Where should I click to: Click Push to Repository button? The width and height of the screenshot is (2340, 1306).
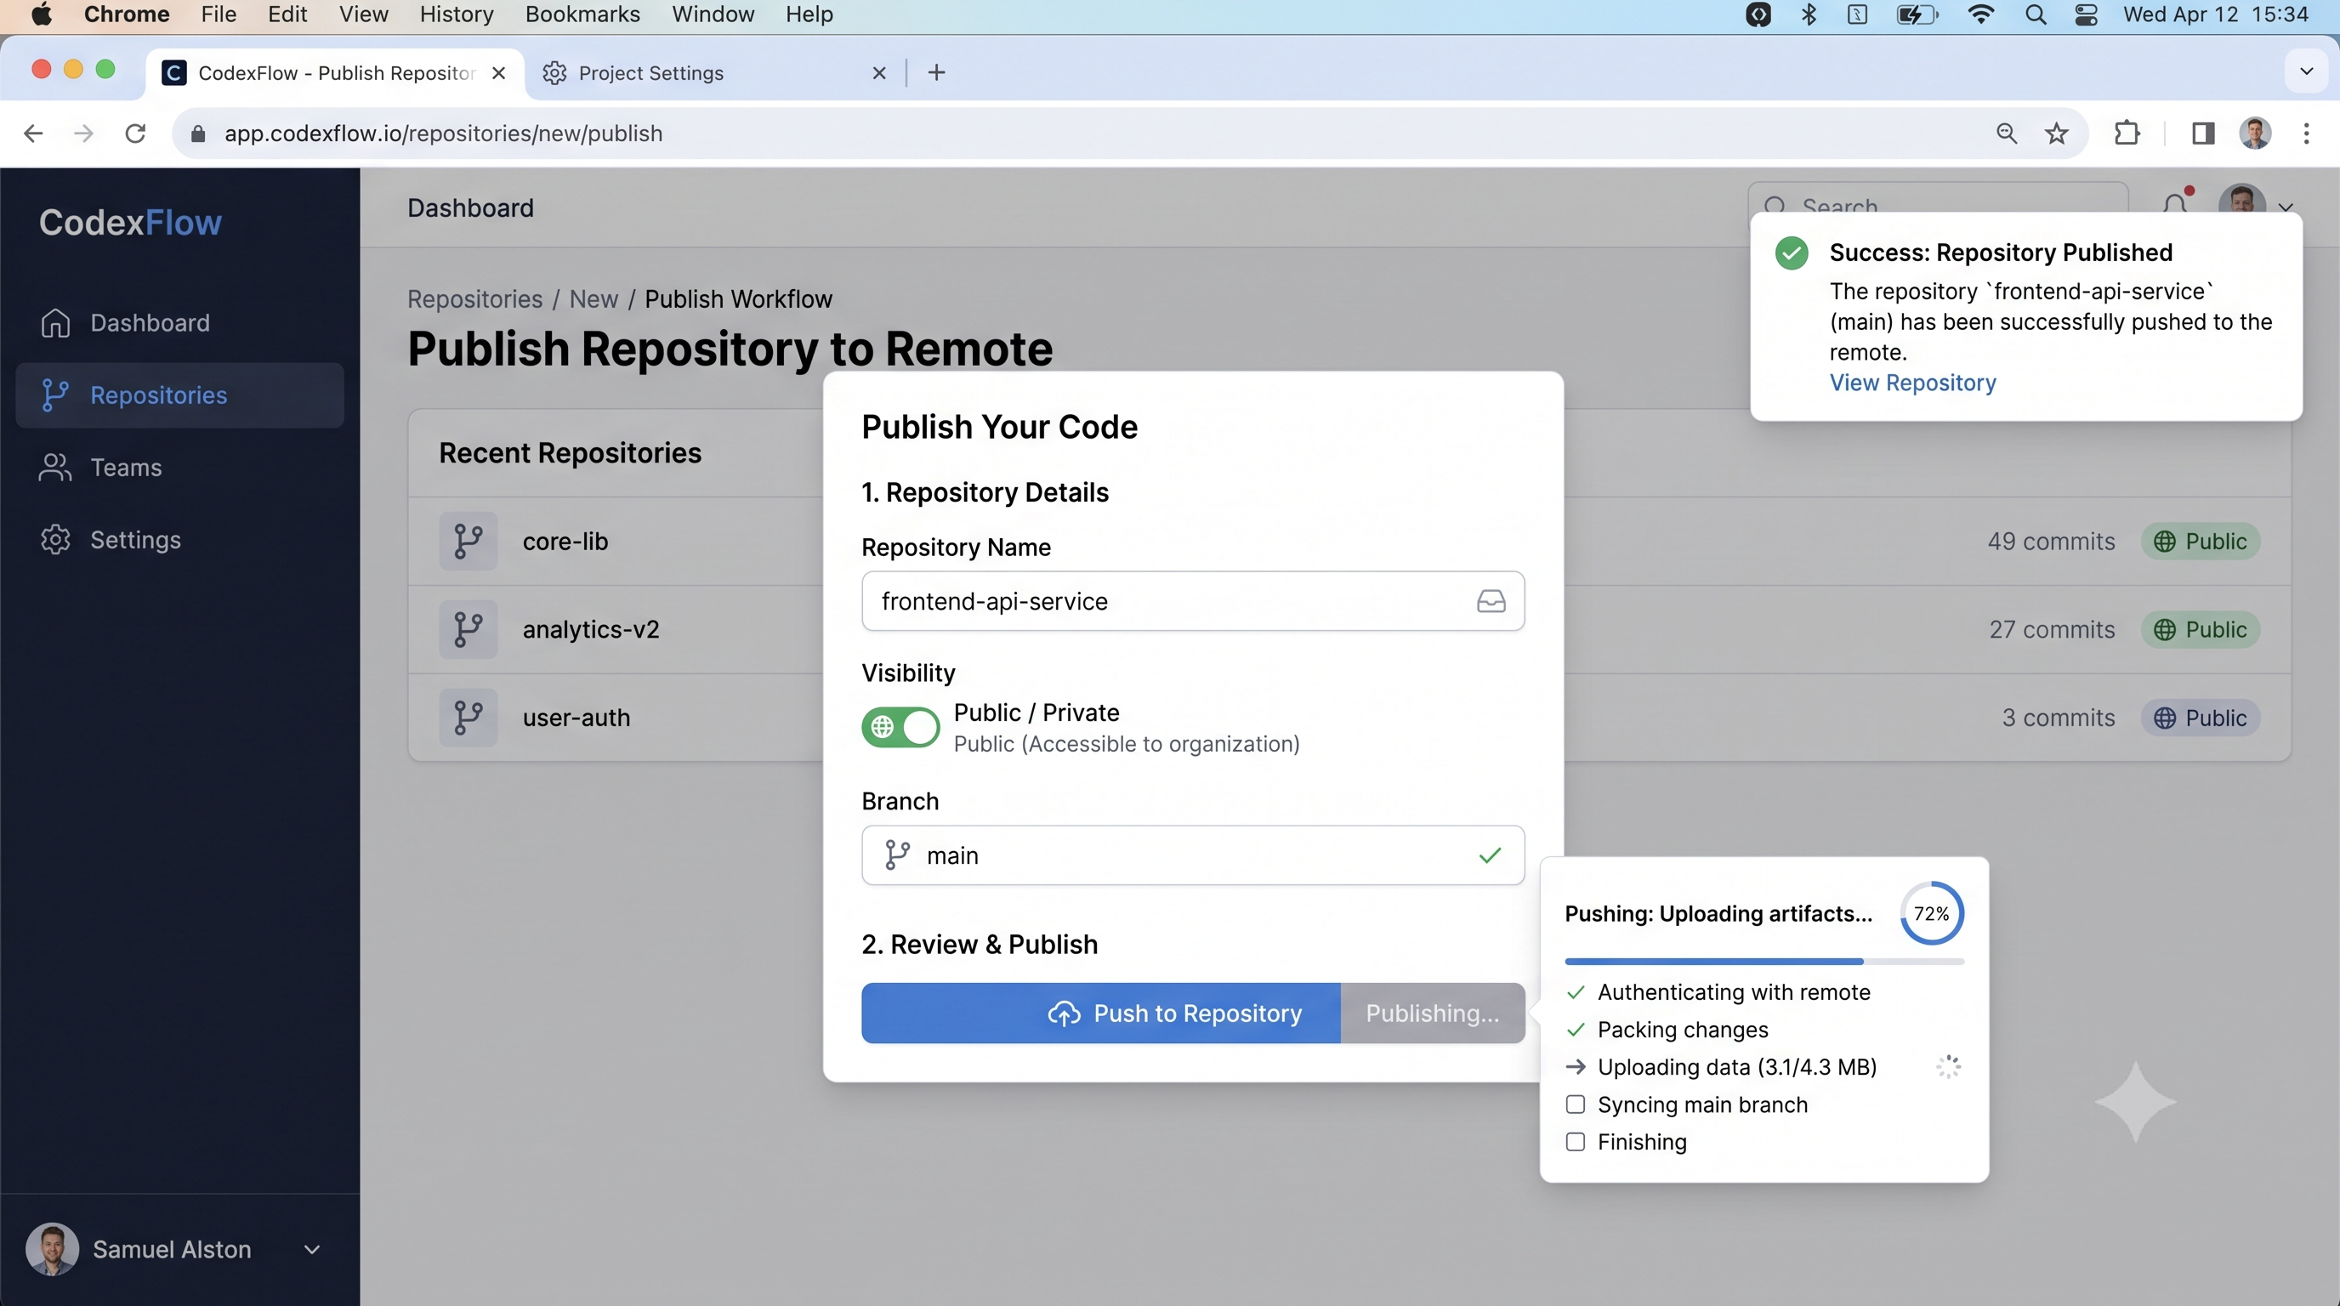(1101, 1013)
